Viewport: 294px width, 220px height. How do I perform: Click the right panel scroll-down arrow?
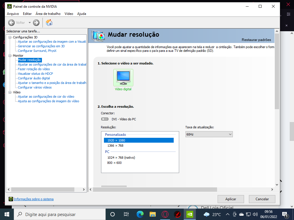tap(277, 185)
